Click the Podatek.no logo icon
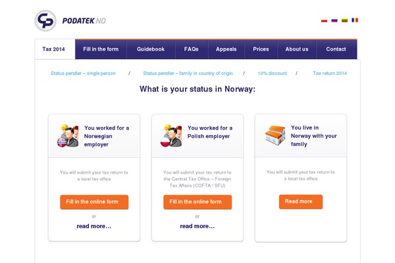 coord(45,20)
